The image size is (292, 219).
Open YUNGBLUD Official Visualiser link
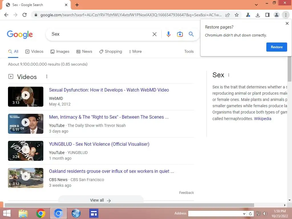click(99, 144)
